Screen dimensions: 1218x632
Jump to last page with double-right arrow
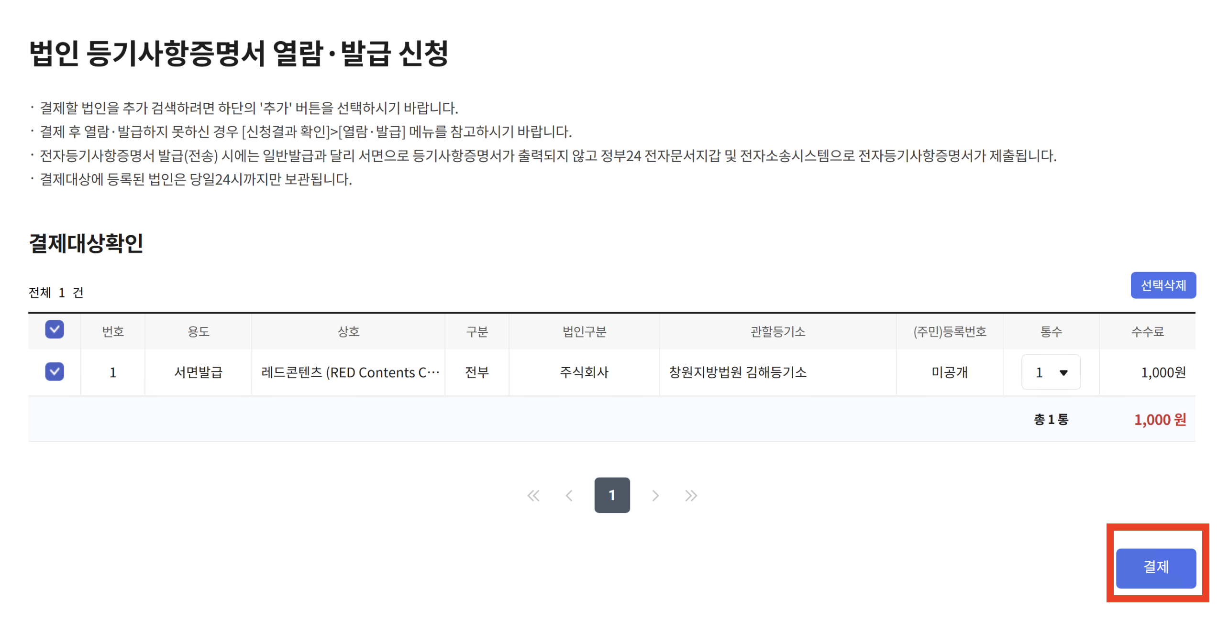691,496
